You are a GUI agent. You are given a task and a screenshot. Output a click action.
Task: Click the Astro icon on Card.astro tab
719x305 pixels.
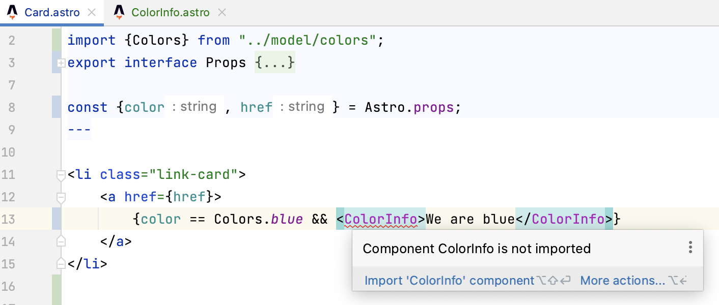pos(12,13)
